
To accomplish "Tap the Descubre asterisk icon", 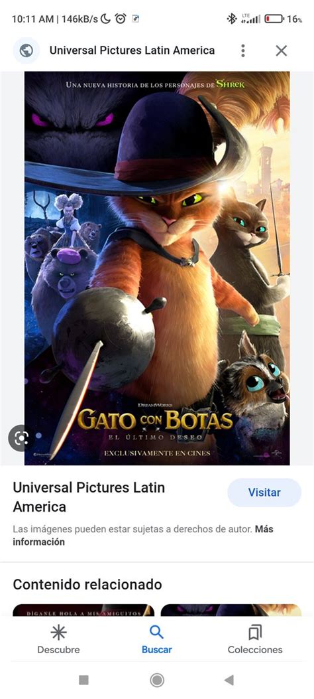I will coord(58,632).
